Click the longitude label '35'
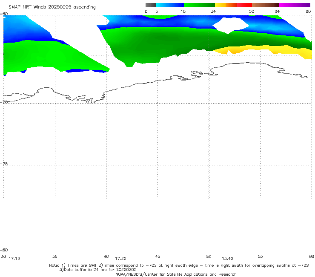This screenshot has width=315, height=277. point(55,257)
